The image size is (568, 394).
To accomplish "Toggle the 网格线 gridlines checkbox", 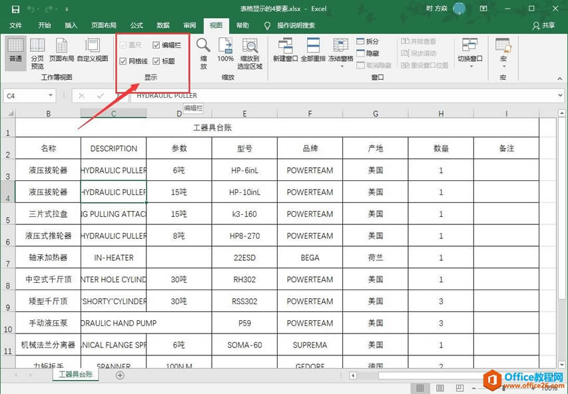I will tap(123, 59).
